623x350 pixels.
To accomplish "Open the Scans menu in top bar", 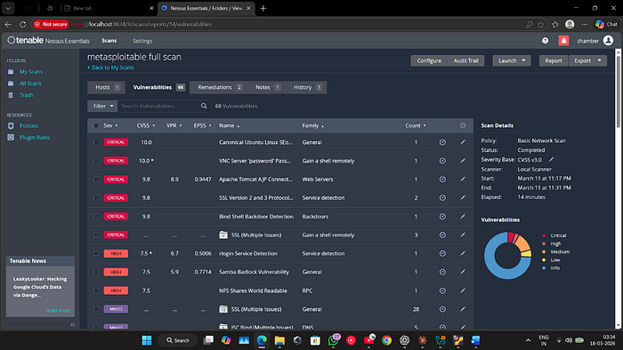I will point(109,41).
